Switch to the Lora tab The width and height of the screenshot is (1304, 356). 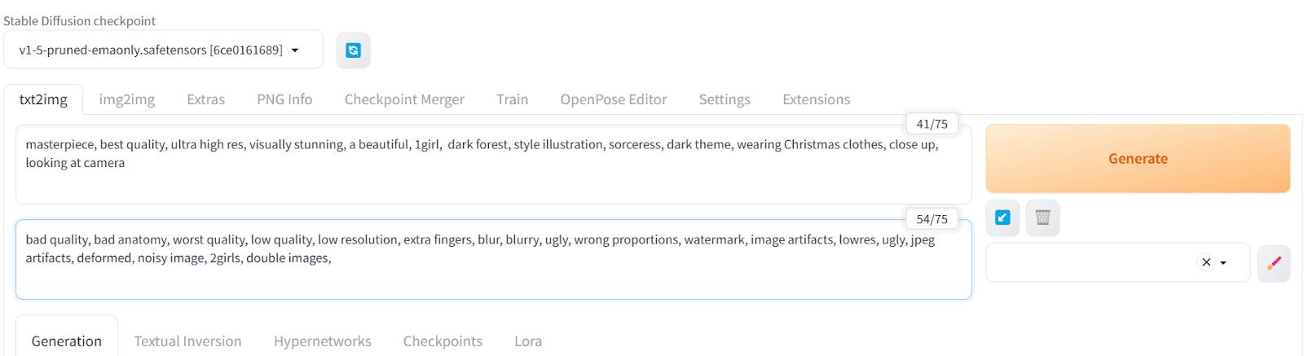[x=528, y=341]
